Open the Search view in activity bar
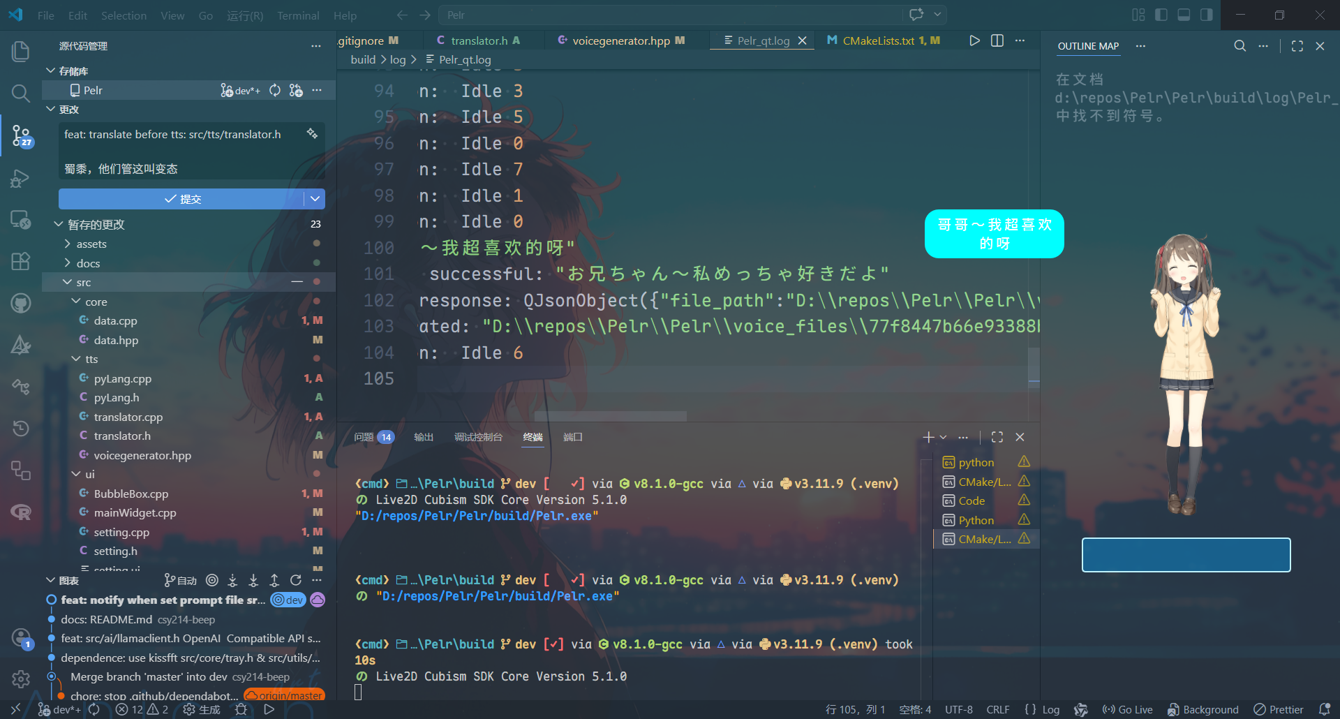This screenshot has width=1340, height=719. (x=21, y=93)
